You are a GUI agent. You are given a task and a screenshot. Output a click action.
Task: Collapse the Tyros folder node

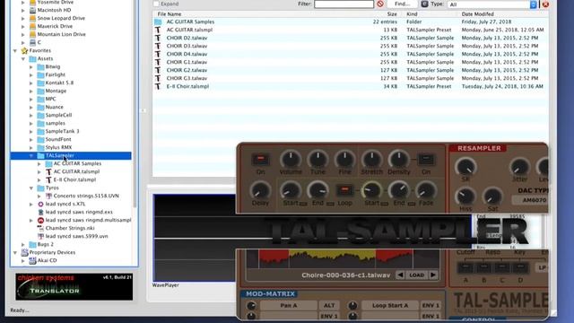[31, 188]
